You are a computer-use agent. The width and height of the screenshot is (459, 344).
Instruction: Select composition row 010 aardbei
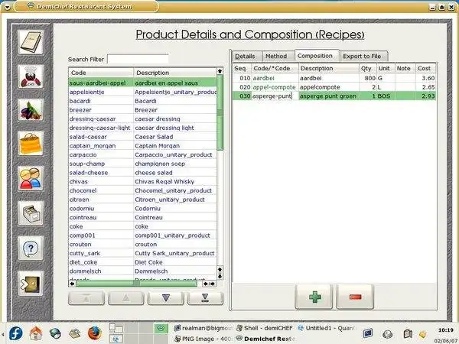pyautogui.click(x=334, y=78)
